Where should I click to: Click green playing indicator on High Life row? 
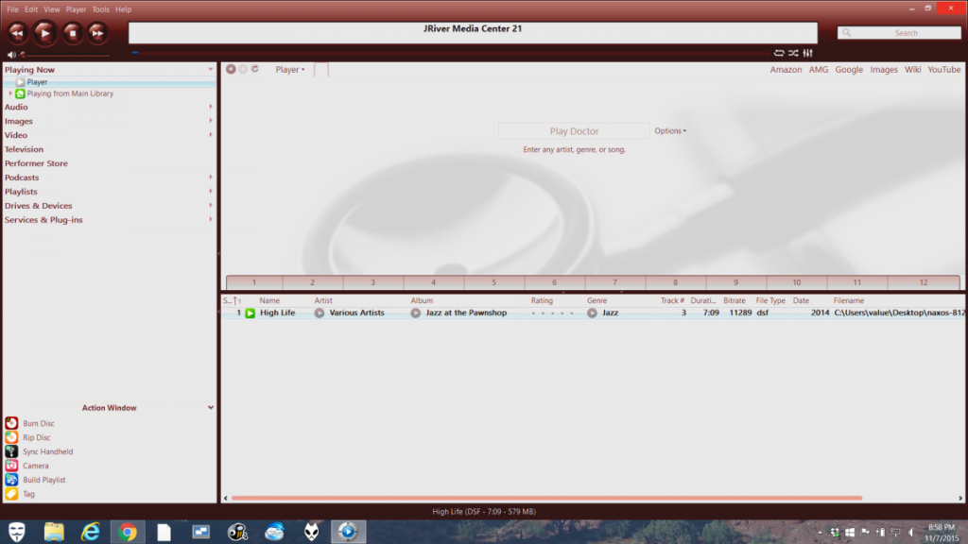coord(250,314)
